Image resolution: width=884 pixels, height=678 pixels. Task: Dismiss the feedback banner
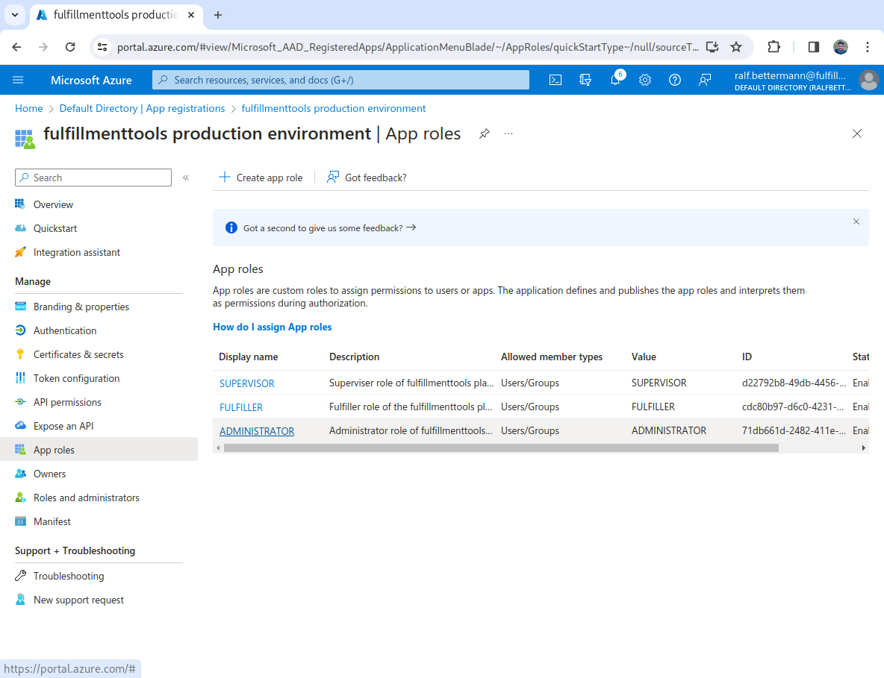(856, 222)
